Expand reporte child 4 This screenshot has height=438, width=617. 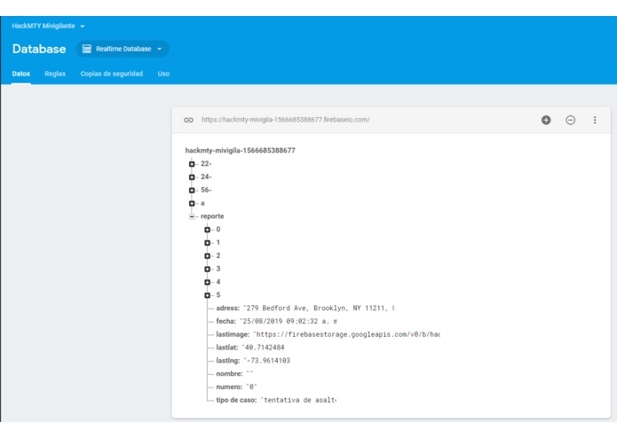point(208,282)
